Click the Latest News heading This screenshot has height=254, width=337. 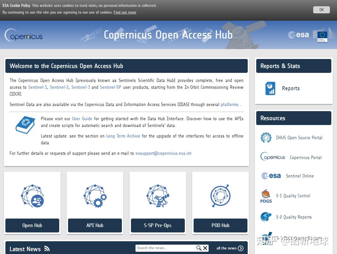(25, 249)
